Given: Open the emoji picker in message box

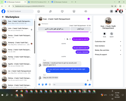Looking at the screenshot, I should pos(86,84).
